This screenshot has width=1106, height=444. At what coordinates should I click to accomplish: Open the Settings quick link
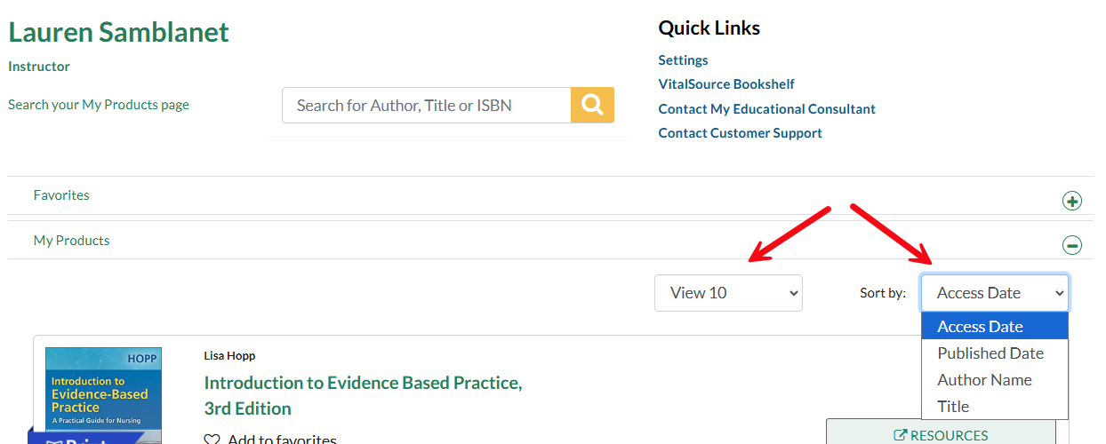tap(683, 60)
